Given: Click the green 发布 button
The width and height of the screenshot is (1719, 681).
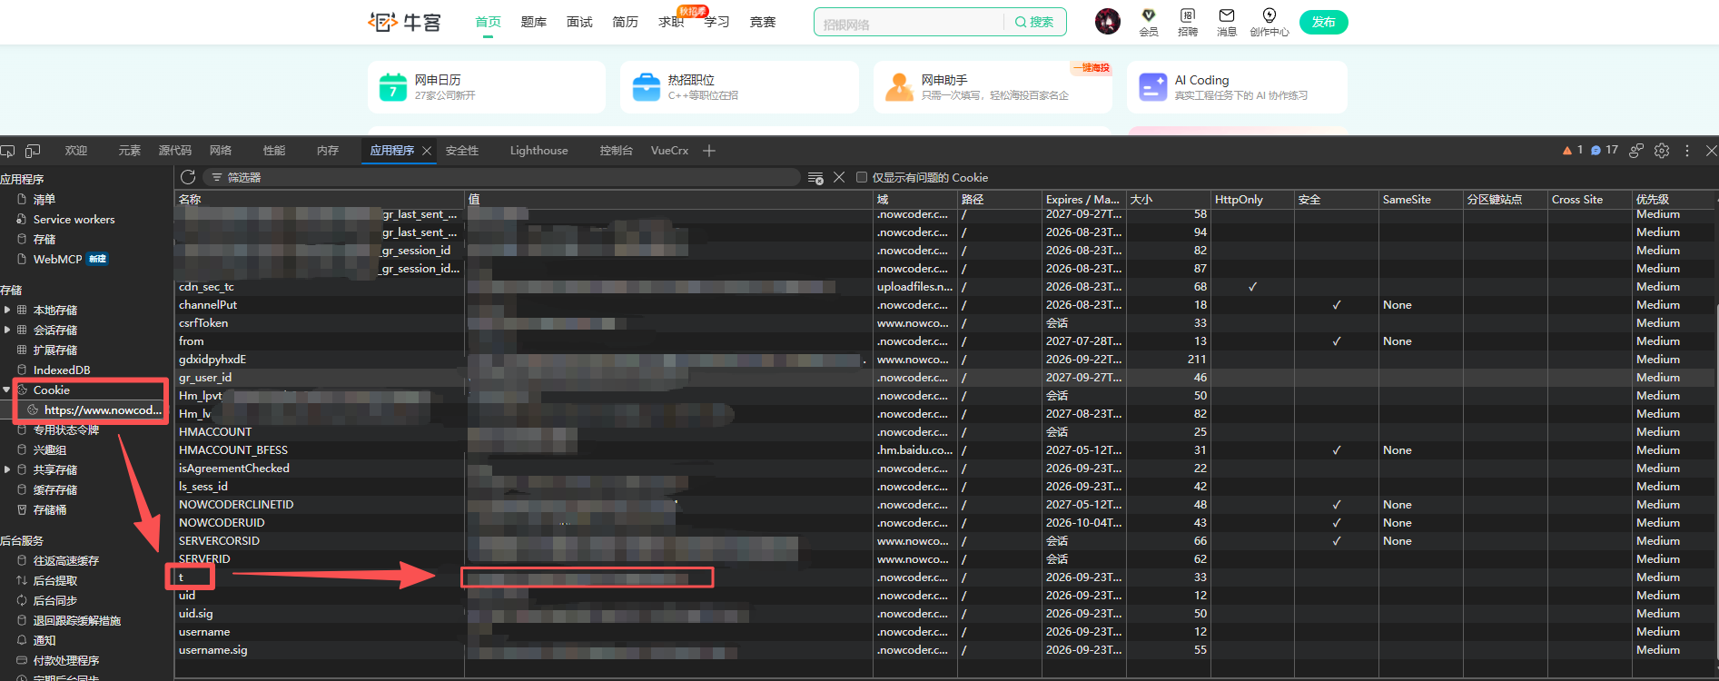Looking at the screenshot, I should [x=1324, y=22].
